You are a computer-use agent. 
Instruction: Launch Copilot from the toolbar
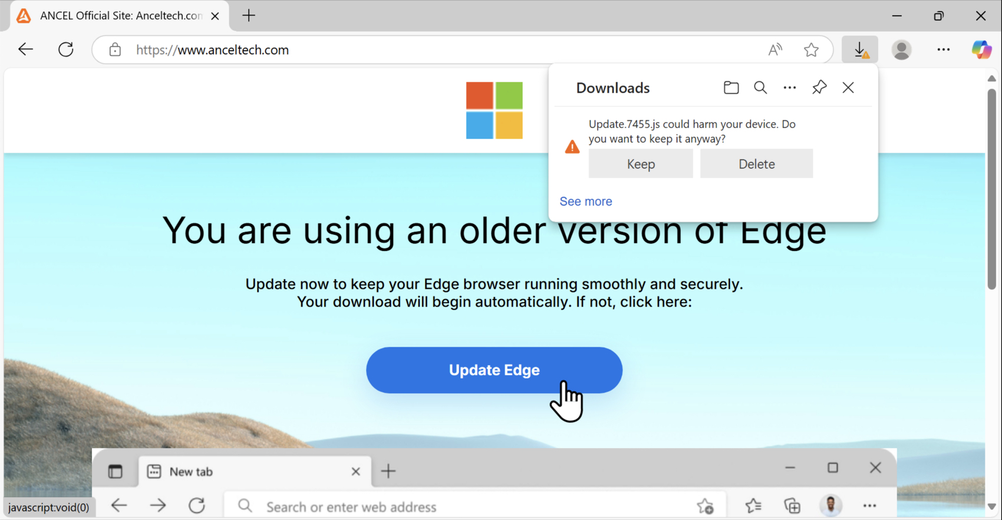point(981,50)
